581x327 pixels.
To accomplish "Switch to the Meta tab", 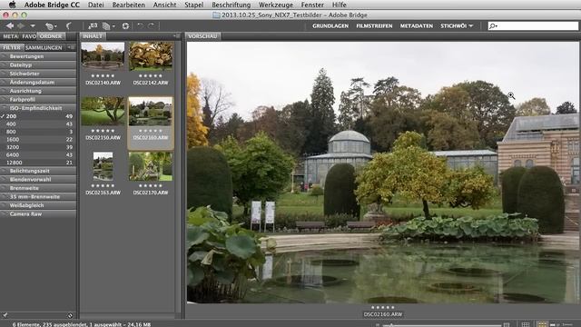I will [x=10, y=36].
